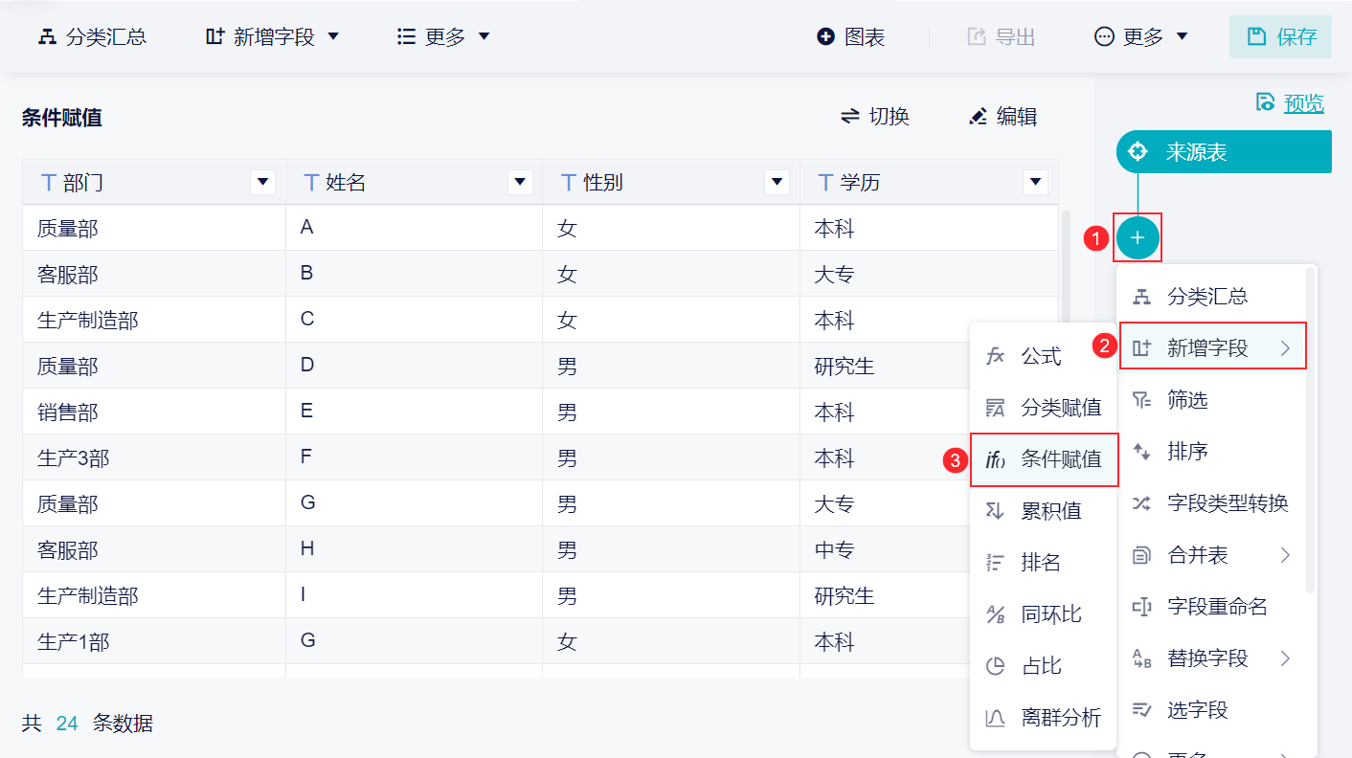Expand the 学历 column dropdown arrow

(1034, 182)
